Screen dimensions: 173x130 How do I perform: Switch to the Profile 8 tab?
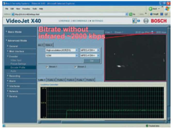tap(90, 80)
